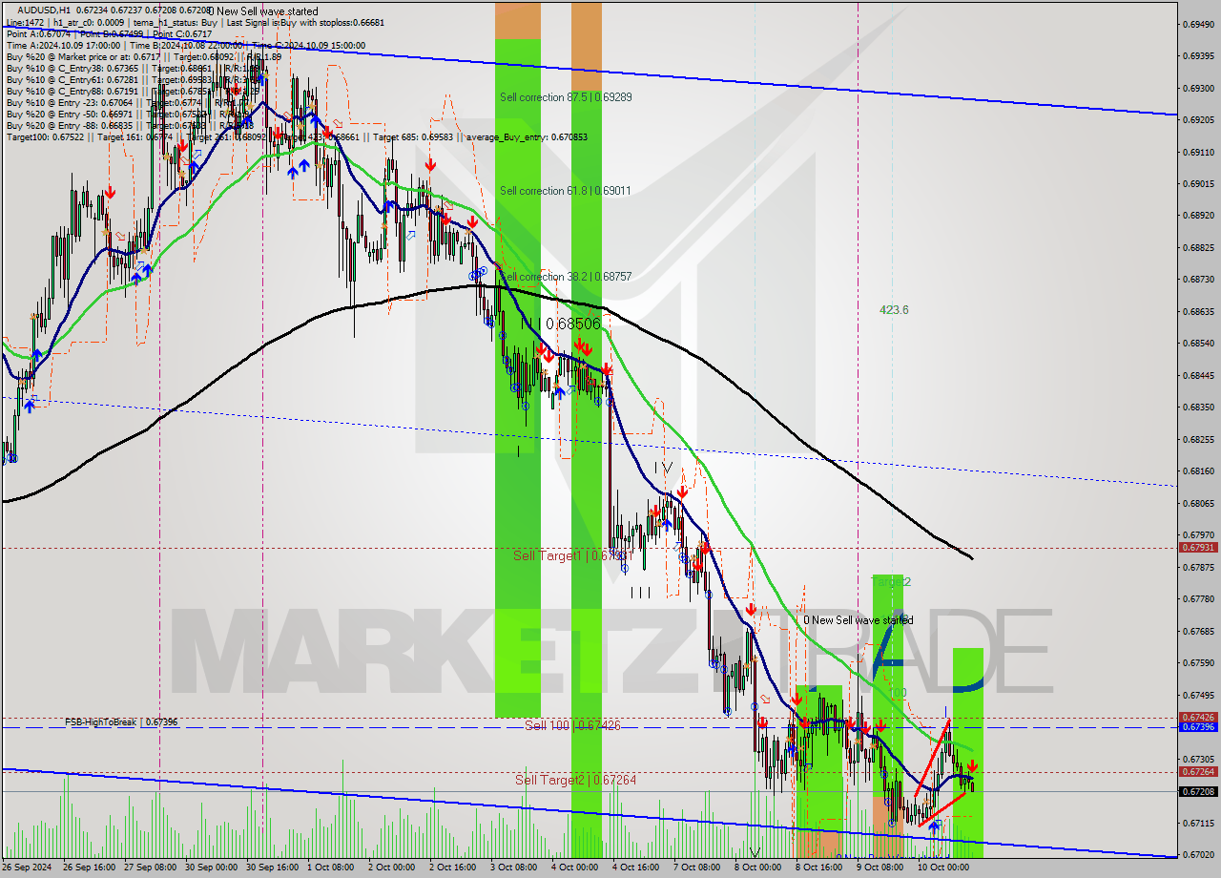Click the '0.68506' price label on chart
The height and width of the screenshot is (878, 1221).
coord(572,324)
